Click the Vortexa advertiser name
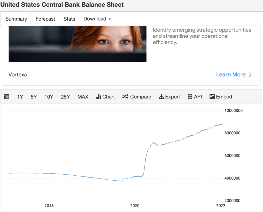This screenshot has width=263, height=212. pyautogui.click(x=18, y=75)
